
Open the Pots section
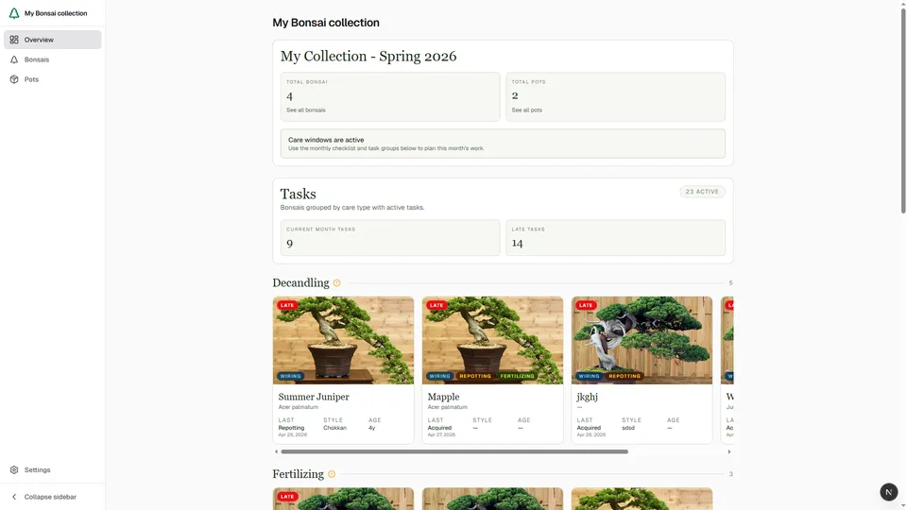53,79
